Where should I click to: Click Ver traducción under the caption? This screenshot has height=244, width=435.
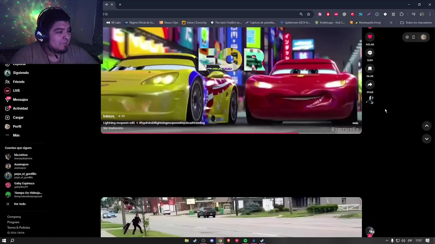(113, 128)
